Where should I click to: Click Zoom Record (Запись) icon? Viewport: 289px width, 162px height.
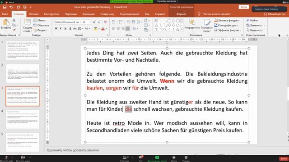click(173, 157)
